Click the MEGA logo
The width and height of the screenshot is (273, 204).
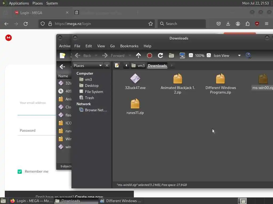[9, 38]
